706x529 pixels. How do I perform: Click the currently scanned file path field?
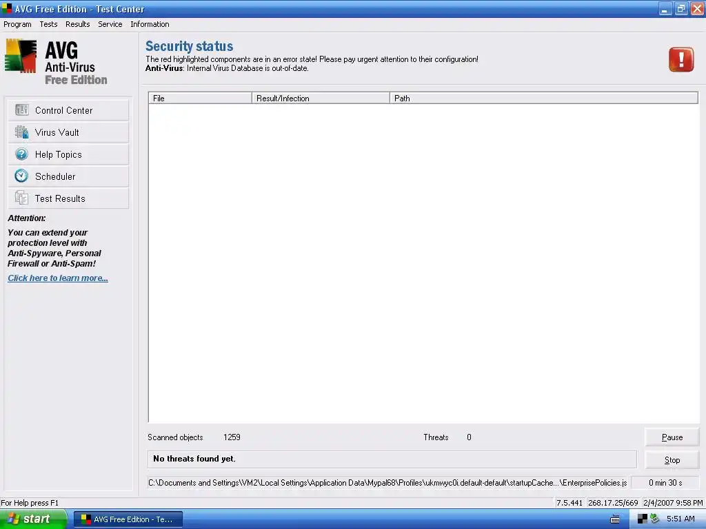(x=387, y=483)
